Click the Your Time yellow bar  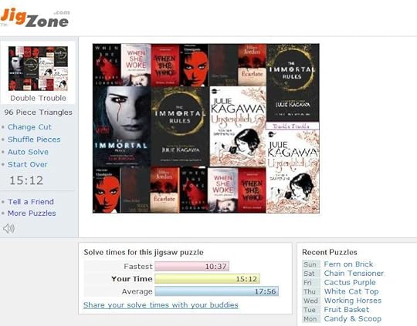207,279
